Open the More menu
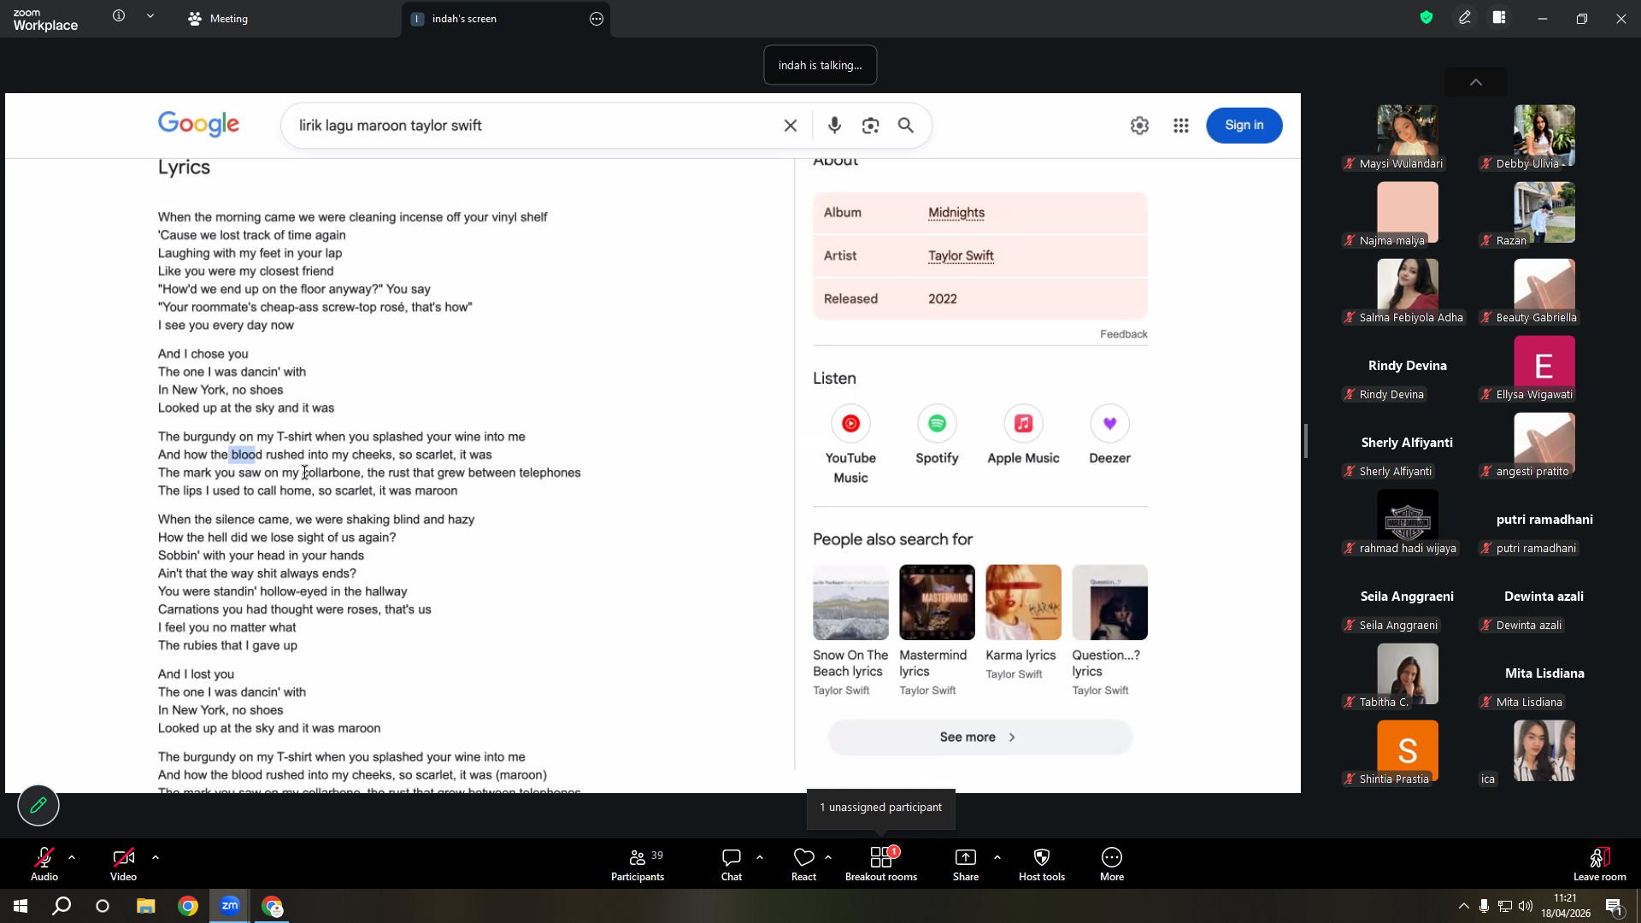The image size is (1641, 923). click(x=1112, y=864)
